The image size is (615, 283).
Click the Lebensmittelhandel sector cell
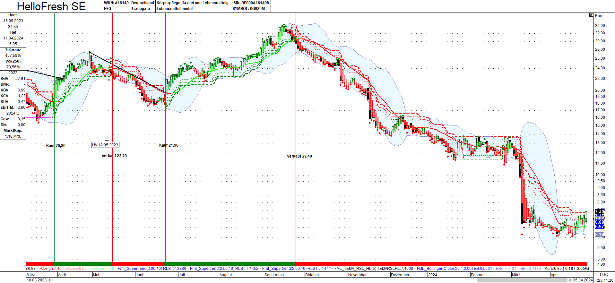click(175, 9)
